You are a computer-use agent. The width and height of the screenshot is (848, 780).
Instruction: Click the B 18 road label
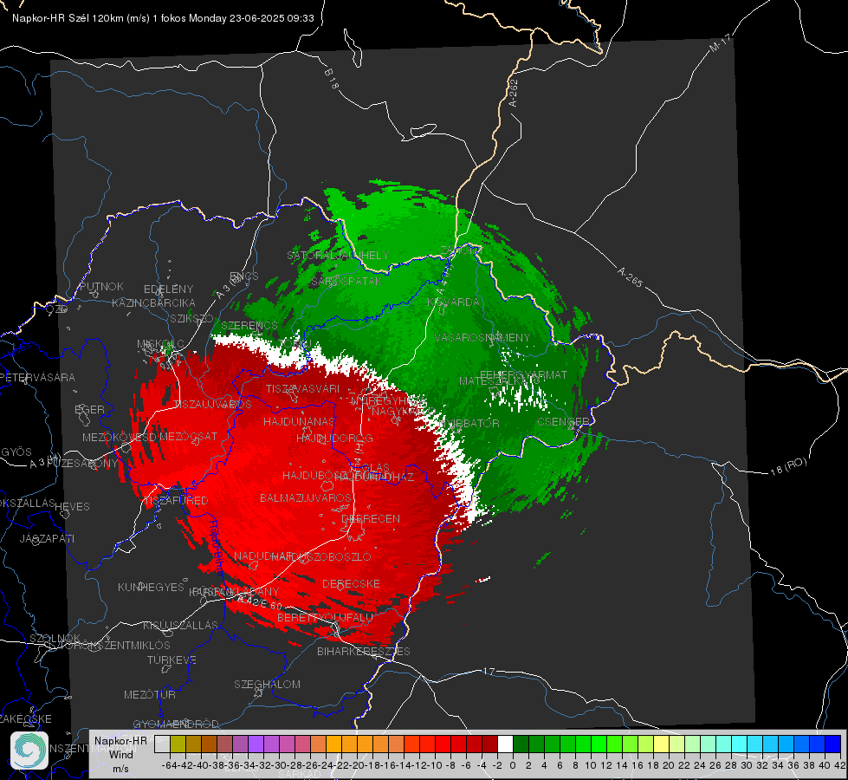click(331, 79)
